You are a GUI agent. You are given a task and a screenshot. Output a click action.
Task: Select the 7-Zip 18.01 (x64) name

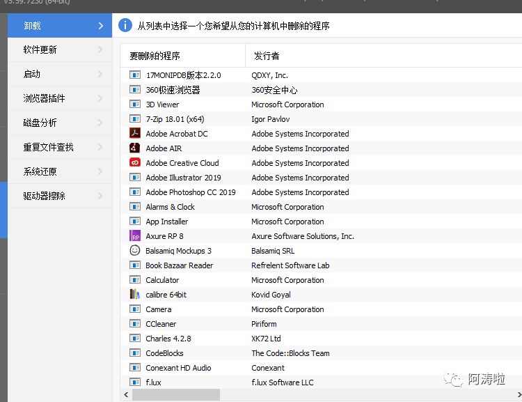[175, 119]
